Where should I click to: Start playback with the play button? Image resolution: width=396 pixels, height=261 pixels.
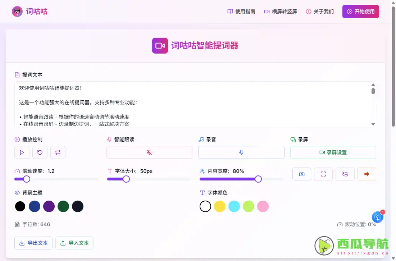point(22,152)
